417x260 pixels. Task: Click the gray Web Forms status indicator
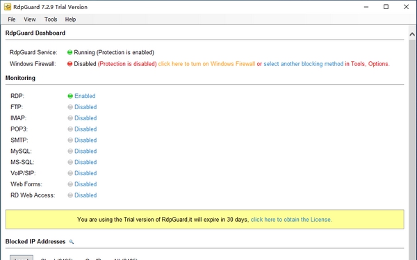70,184
